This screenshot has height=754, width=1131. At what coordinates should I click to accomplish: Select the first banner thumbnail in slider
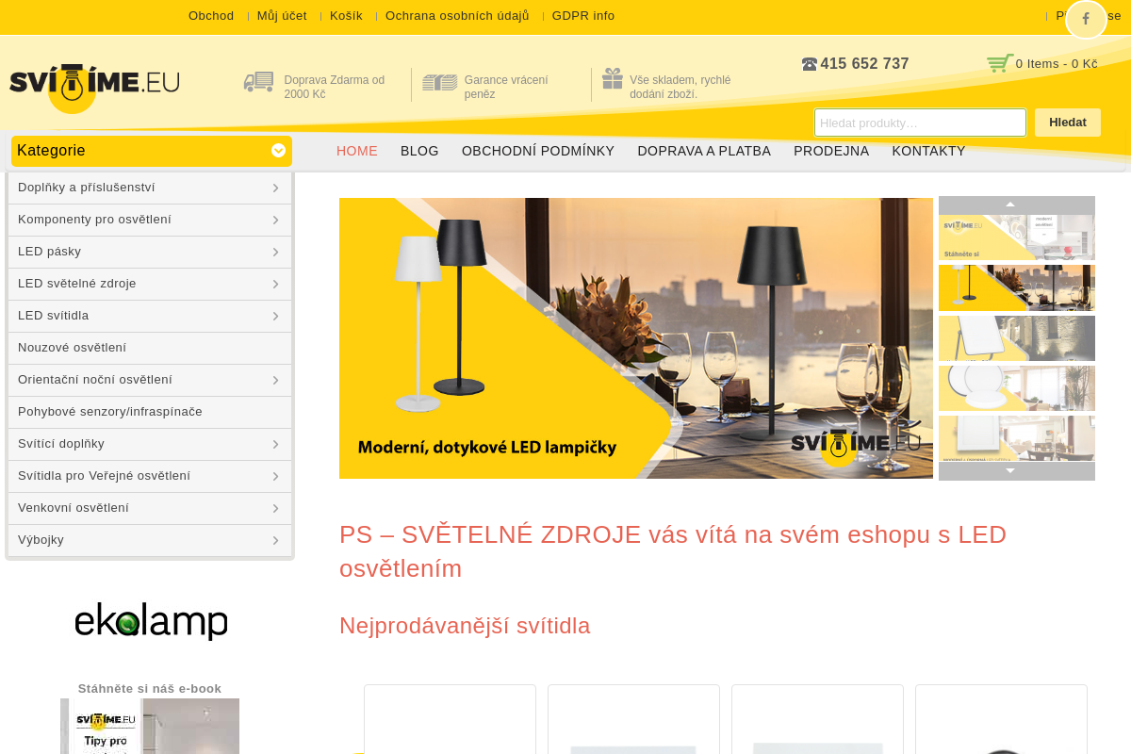point(1017,238)
